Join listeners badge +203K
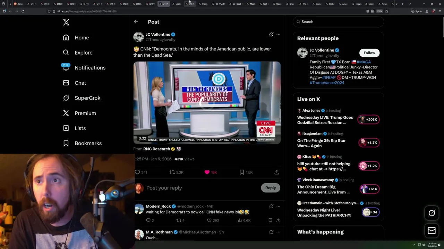Image resolution: width=444 pixels, height=249 pixels. coord(368,120)
